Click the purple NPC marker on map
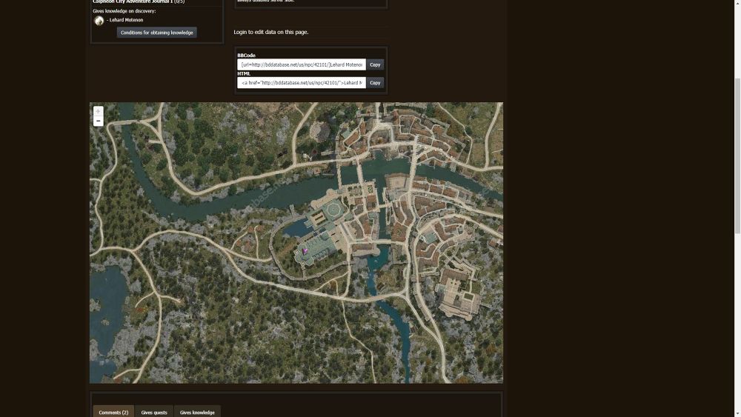Screen dimensions: 741x417 tap(305, 250)
